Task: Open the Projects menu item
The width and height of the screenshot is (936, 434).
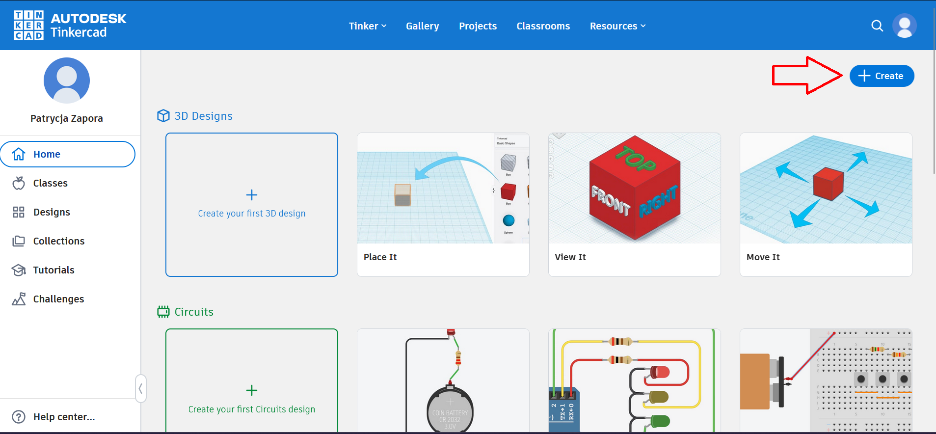Action: click(x=478, y=26)
